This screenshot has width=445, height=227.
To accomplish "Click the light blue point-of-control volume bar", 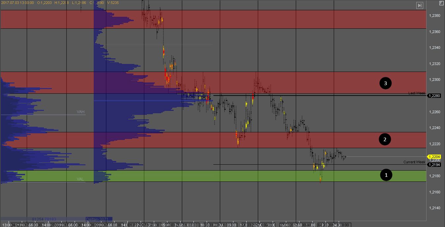I will point(149,100).
